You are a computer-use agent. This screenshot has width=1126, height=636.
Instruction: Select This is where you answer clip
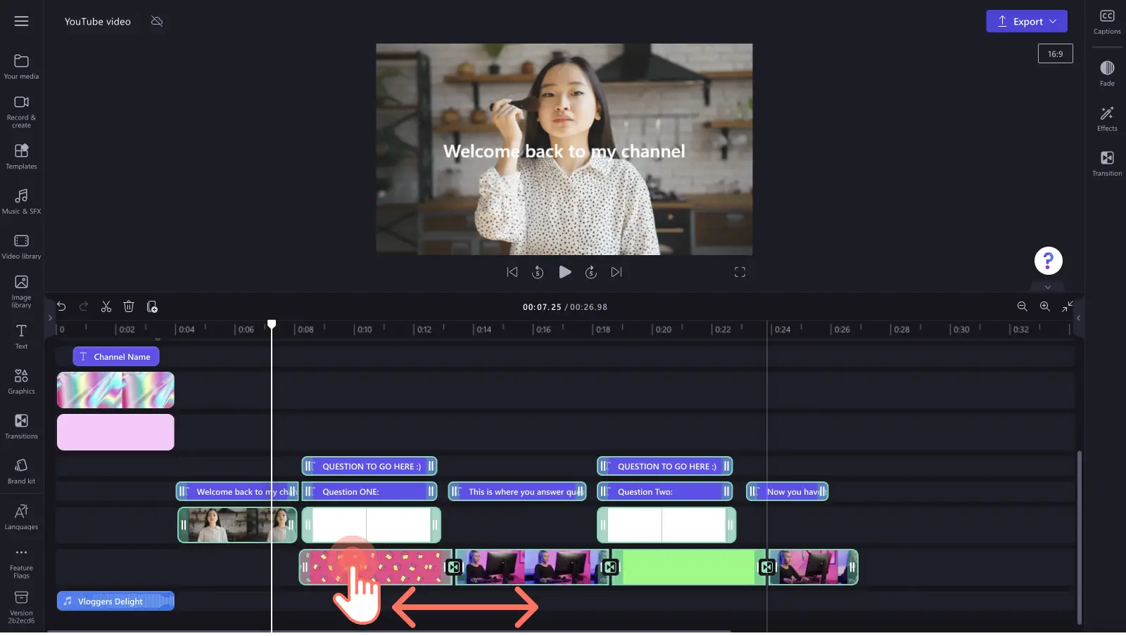(517, 491)
